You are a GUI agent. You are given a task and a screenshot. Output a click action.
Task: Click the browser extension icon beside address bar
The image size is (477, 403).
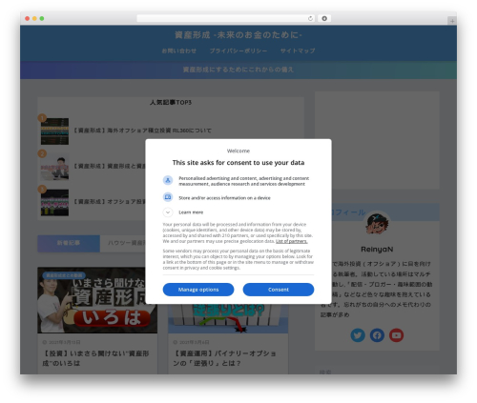[x=324, y=18]
